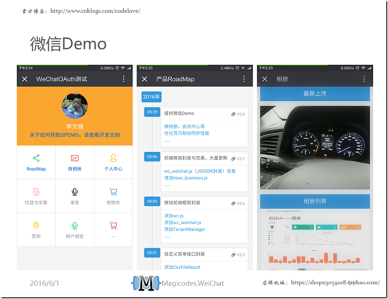Click the 2016/6/1 slide date
This screenshot has width=388, height=299.
[44, 283]
